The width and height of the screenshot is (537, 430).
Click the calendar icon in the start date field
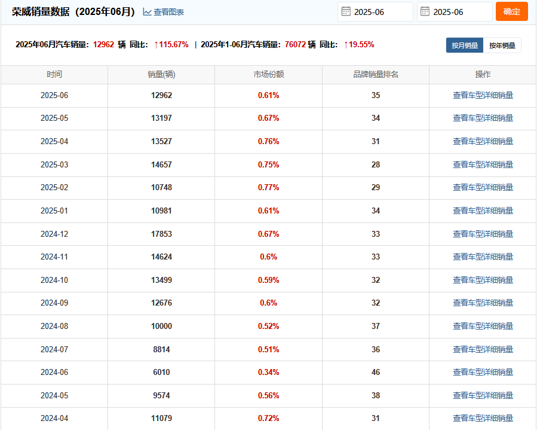(346, 11)
